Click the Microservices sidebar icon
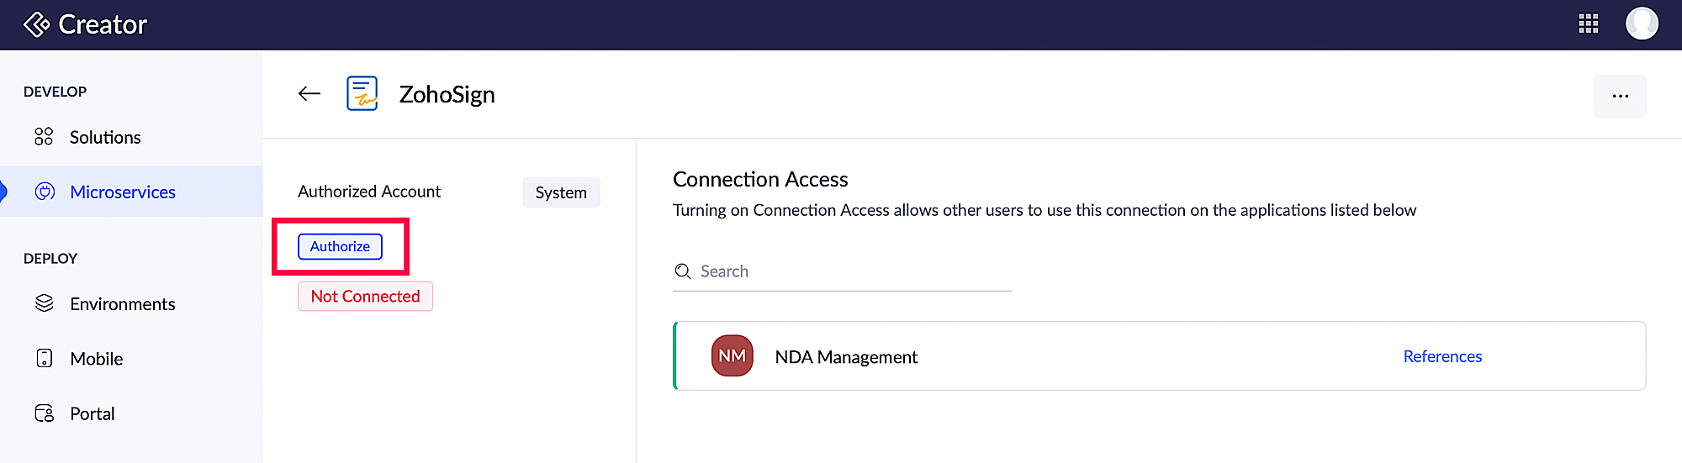The width and height of the screenshot is (1682, 463). coord(45,192)
